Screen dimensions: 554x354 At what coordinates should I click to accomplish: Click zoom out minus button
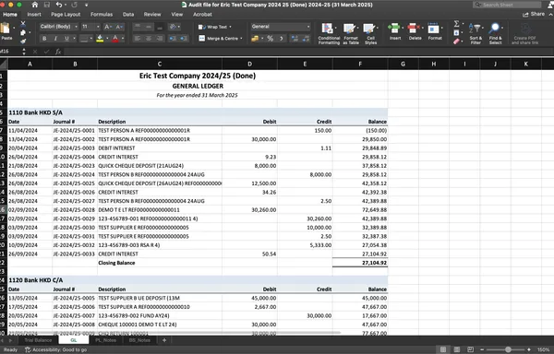(x=482, y=349)
